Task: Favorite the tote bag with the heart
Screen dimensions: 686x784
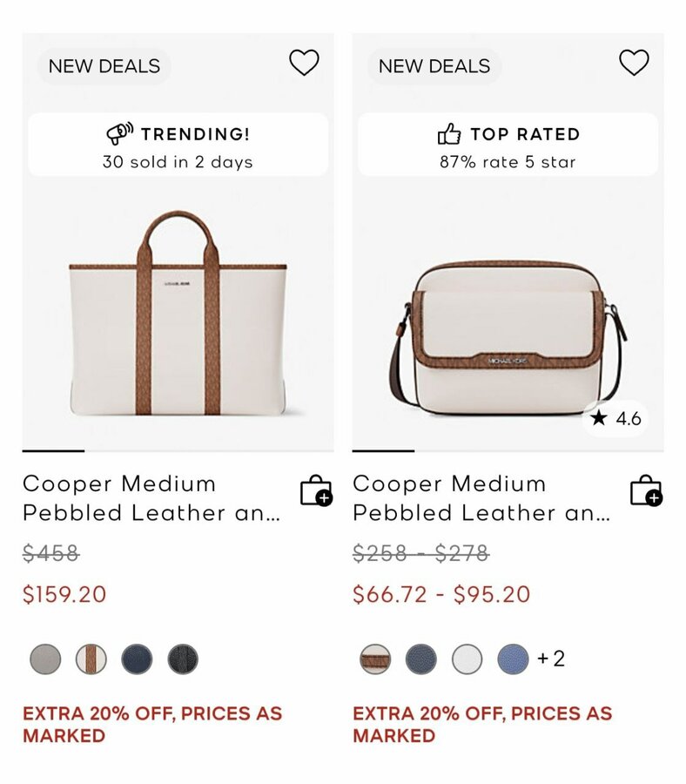Action: pos(304,63)
